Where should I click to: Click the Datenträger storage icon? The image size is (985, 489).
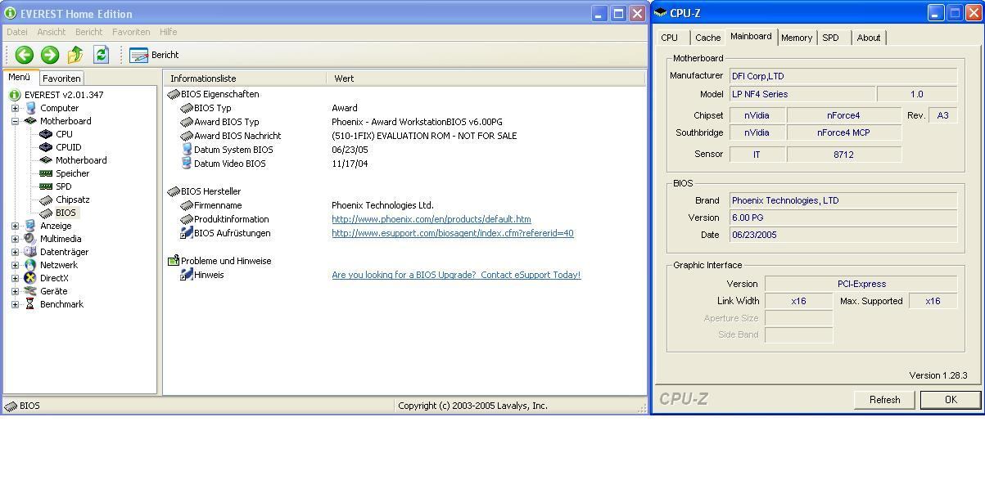(x=30, y=252)
